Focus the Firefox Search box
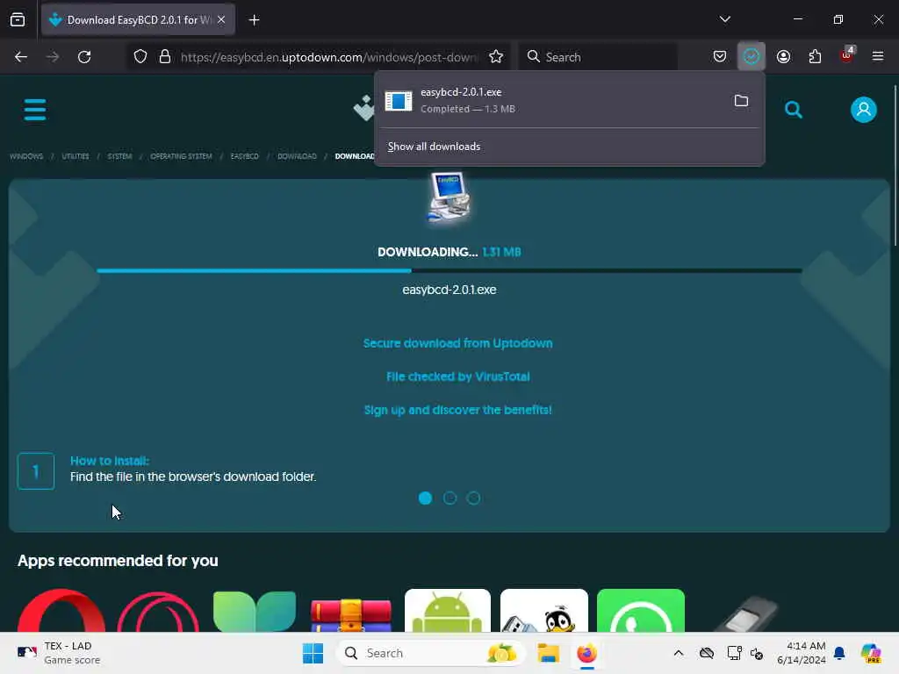Viewport: 899px width, 674px height. 599,57
